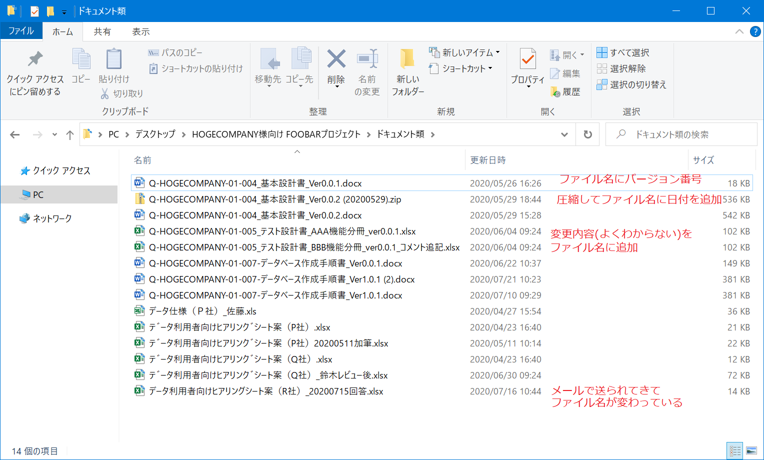Image resolution: width=764 pixels, height=460 pixels.
Task: Open プロパティ dropdown arrow
Action: click(528, 87)
